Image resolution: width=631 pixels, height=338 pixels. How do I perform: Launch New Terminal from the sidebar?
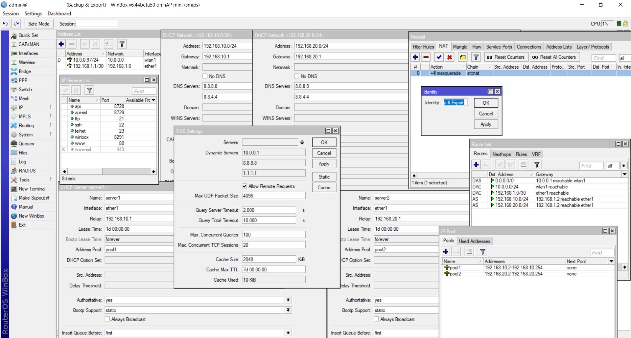point(32,189)
